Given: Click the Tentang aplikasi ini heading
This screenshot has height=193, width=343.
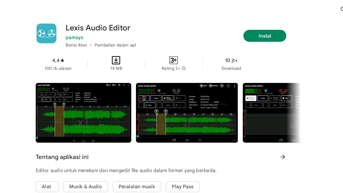Looking at the screenshot, I should (x=62, y=157).
